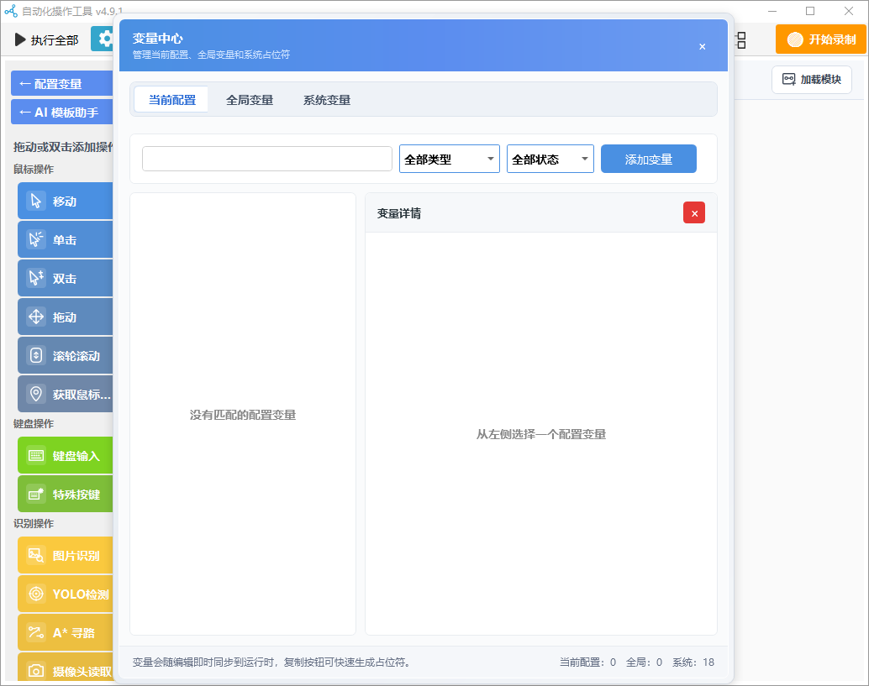Open the 配置变量 panel button
Viewport: 869px width, 686px height.
point(62,84)
